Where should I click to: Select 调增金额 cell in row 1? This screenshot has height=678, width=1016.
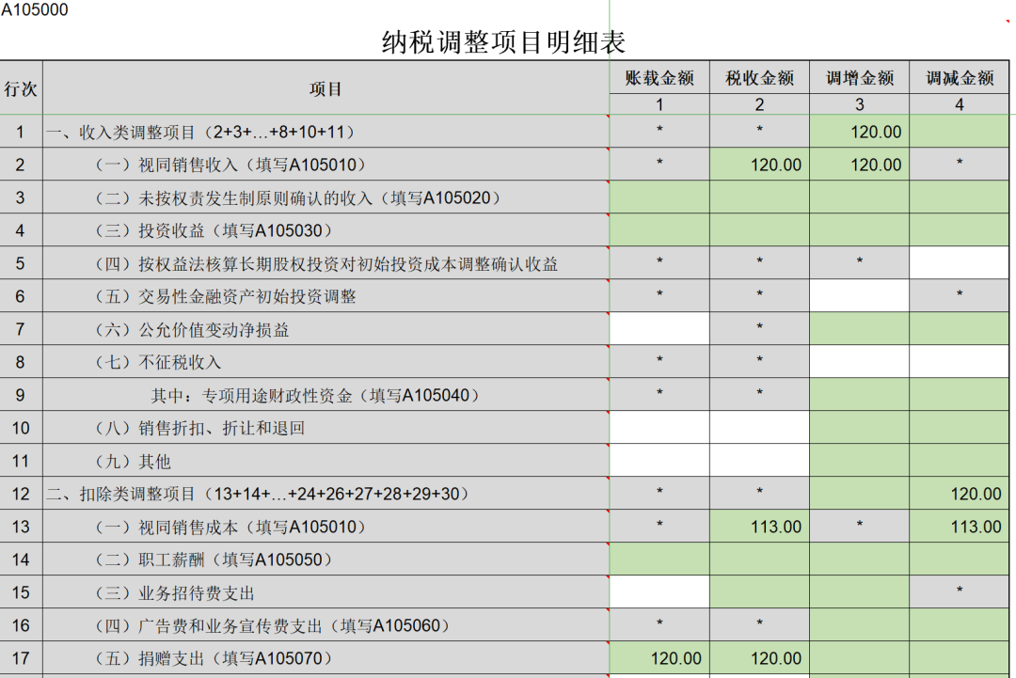pos(859,132)
